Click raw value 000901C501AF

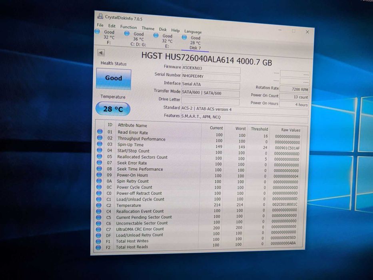click(287, 148)
